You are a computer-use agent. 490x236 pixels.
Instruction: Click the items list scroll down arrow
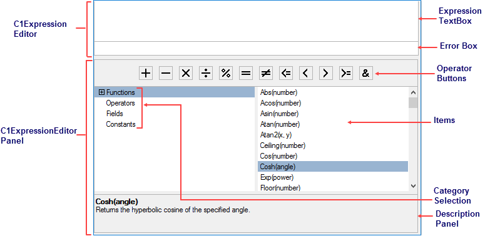[x=413, y=186]
